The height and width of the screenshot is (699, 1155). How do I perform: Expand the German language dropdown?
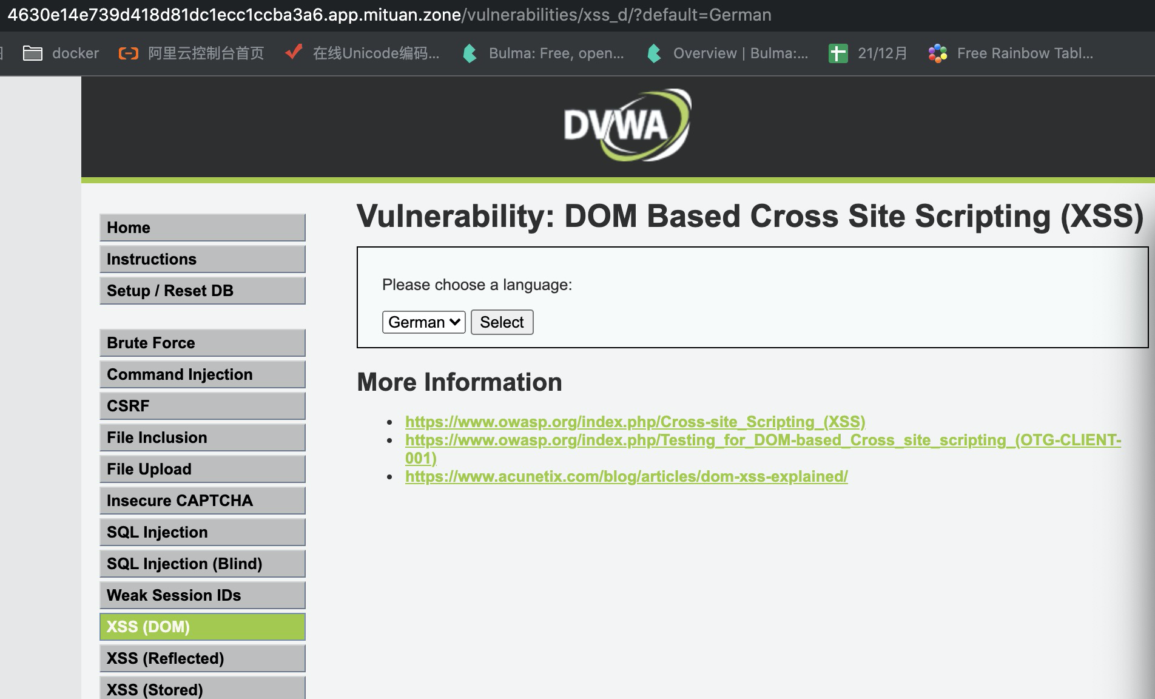point(423,322)
